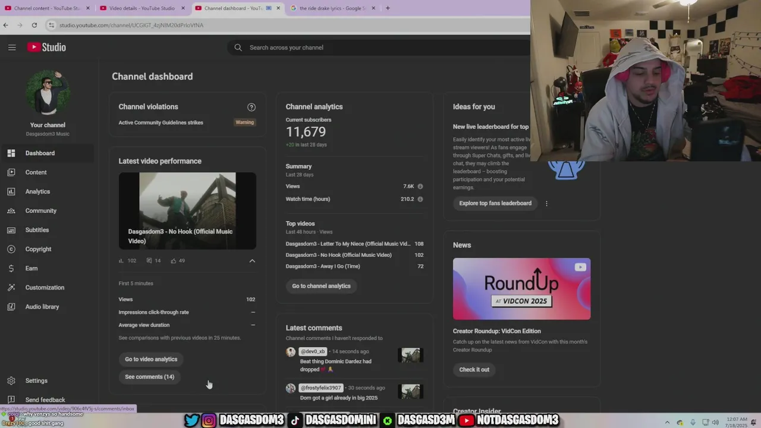The image size is (761, 428).
Task: Open Content in the sidebar
Action: click(x=47, y=172)
